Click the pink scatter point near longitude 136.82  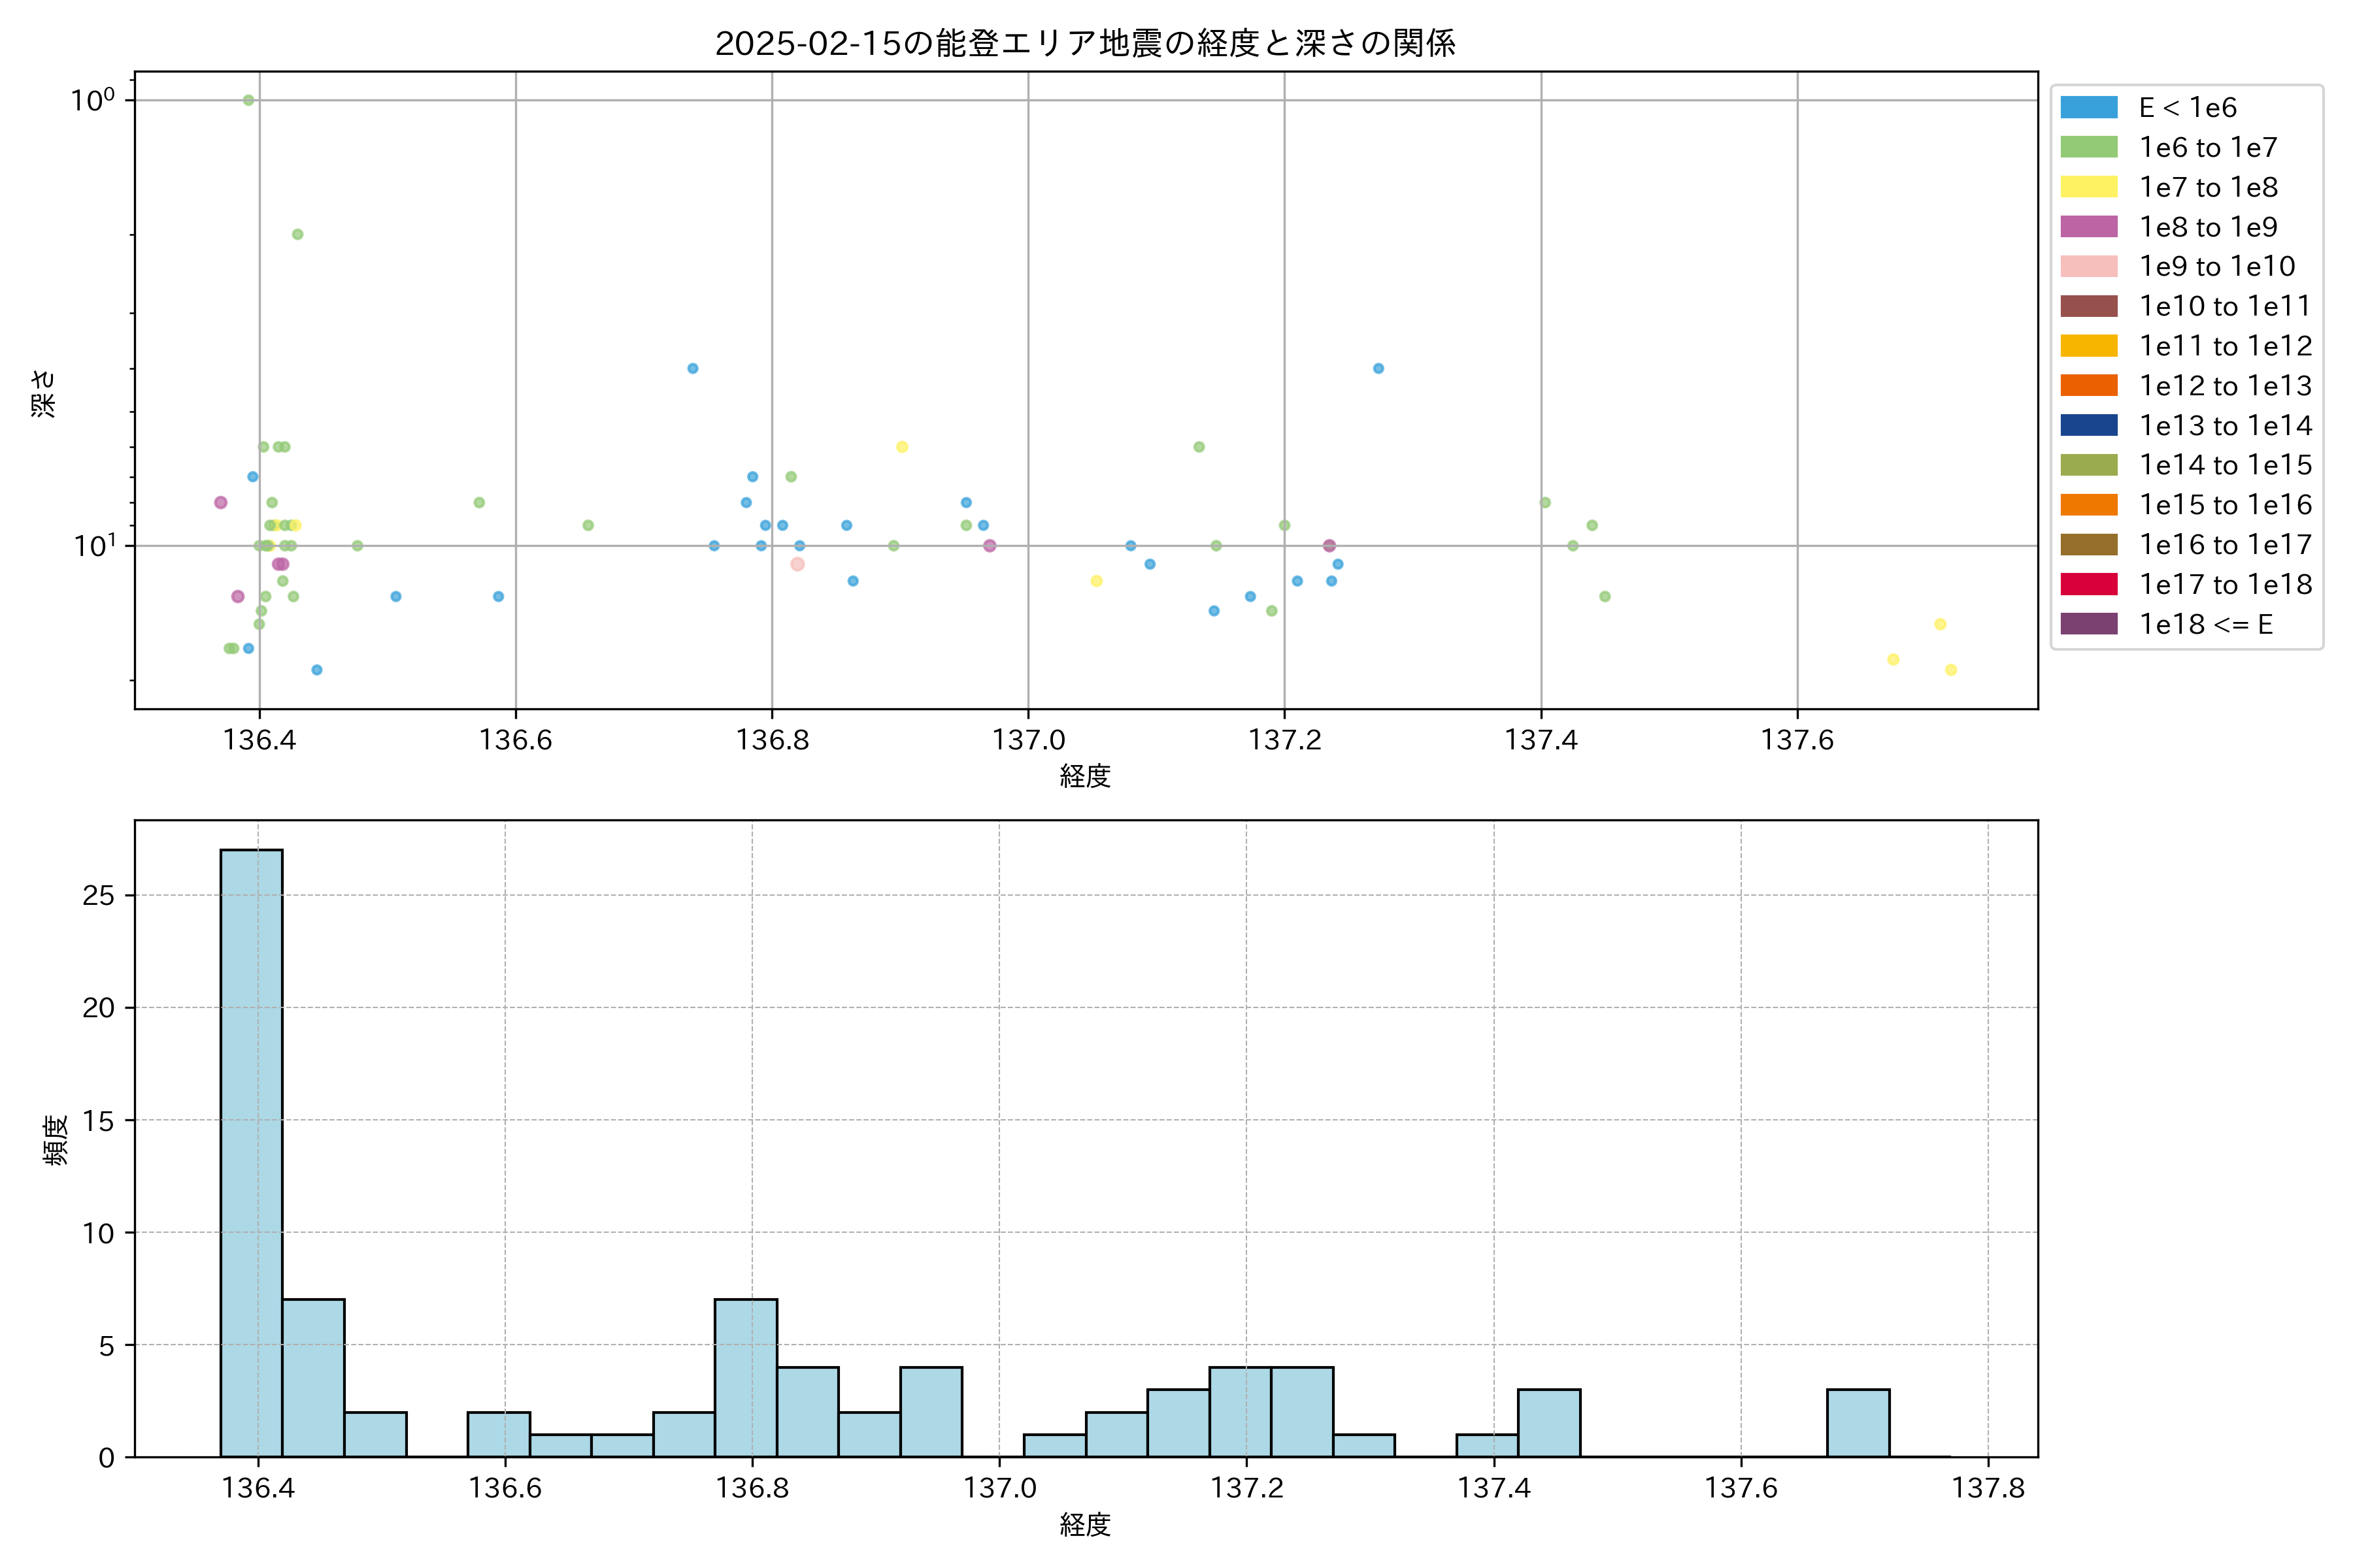click(x=797, y=564)
